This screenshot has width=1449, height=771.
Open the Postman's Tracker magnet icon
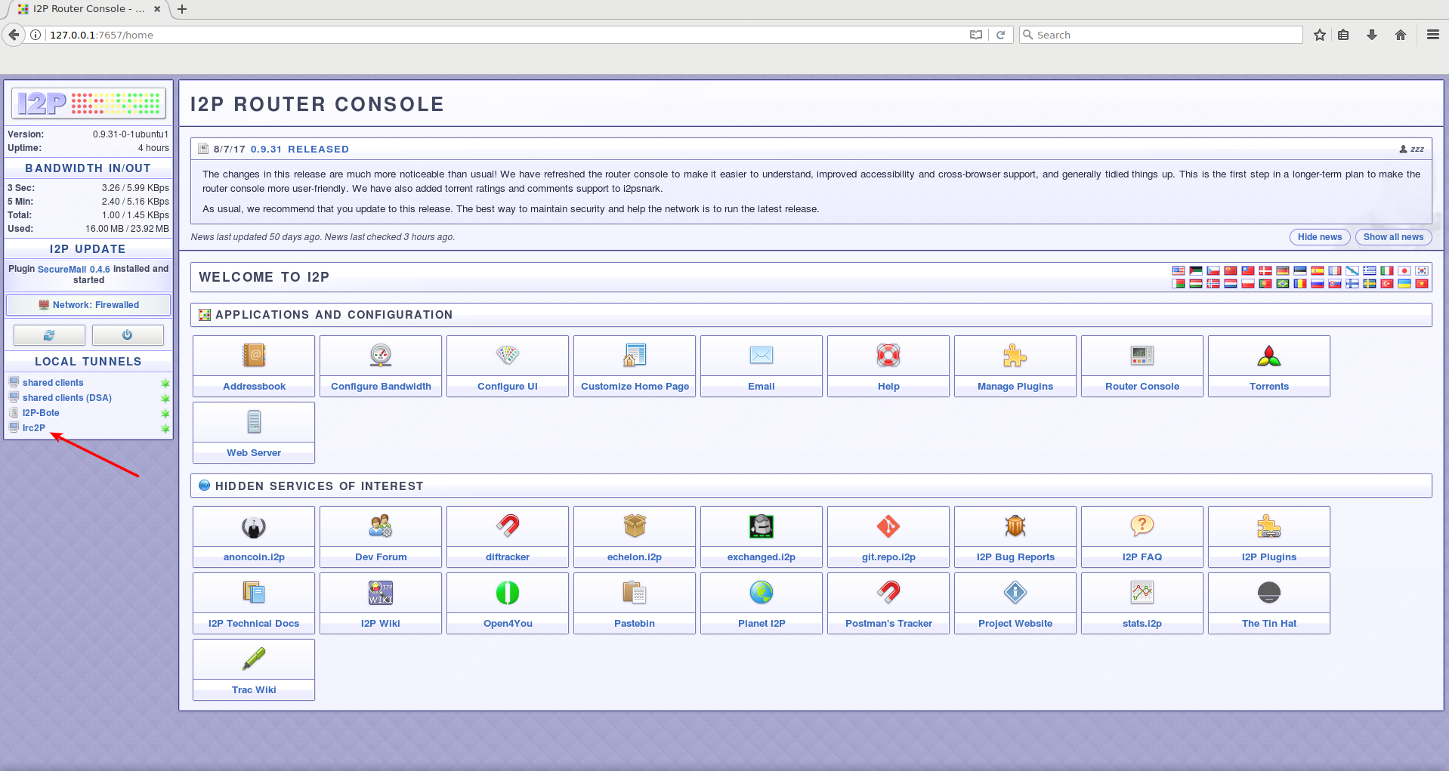coord(888,593)
